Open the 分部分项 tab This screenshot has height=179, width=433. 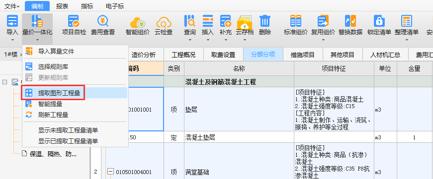(x=263, y=54)
